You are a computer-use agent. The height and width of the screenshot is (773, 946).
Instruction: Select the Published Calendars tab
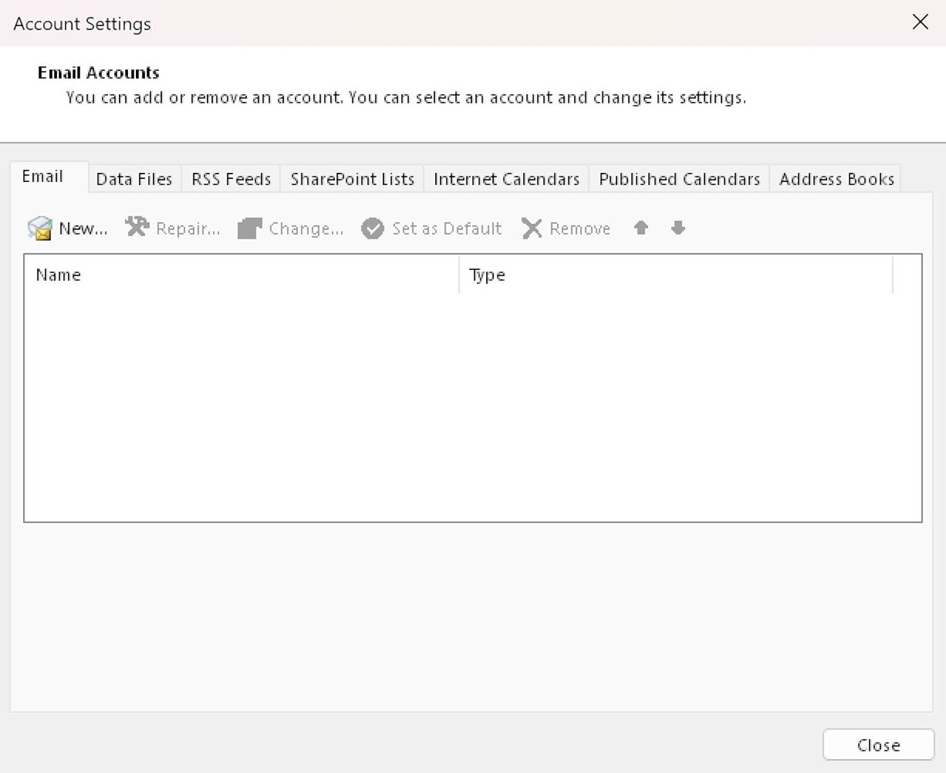[678, 179]
